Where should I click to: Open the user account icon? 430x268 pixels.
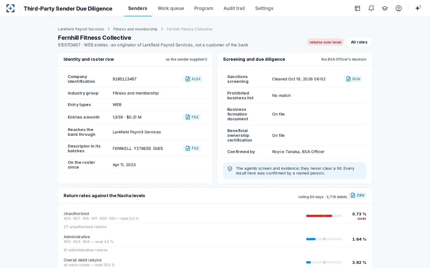399,8
